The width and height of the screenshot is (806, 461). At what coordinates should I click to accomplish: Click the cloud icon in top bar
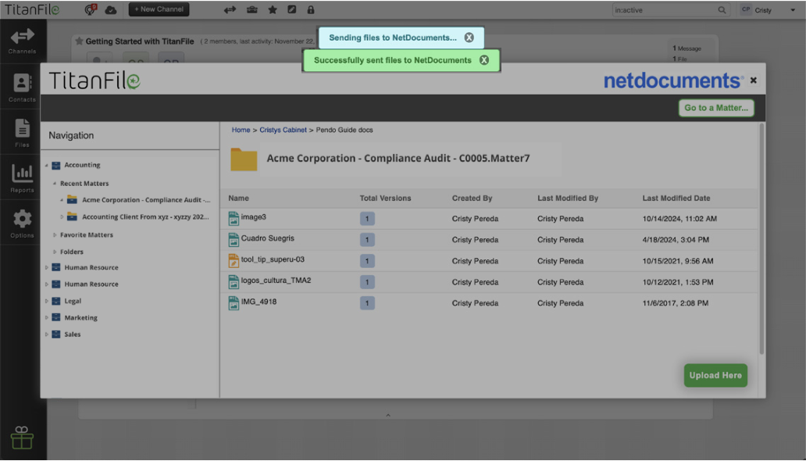tap(111, 10)
